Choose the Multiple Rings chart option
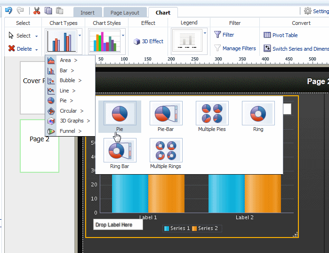The height and width of the screenshot is (253, 329). (x=166, y=153)
